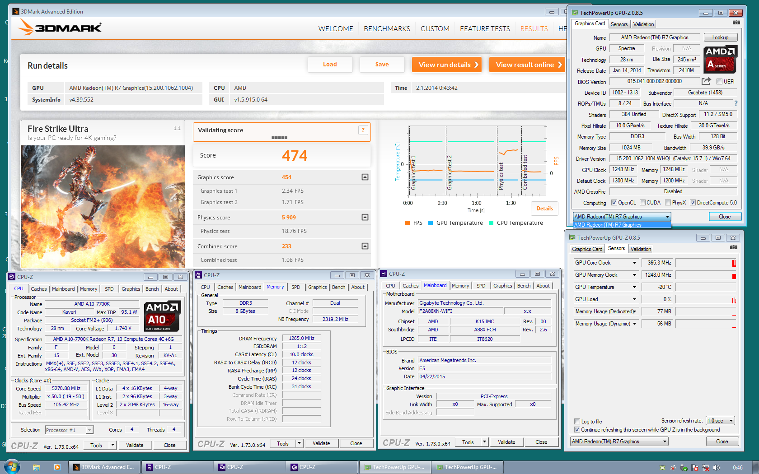
Task: Uncheck Continue refreshing screen in background
Action: point(577,430)
